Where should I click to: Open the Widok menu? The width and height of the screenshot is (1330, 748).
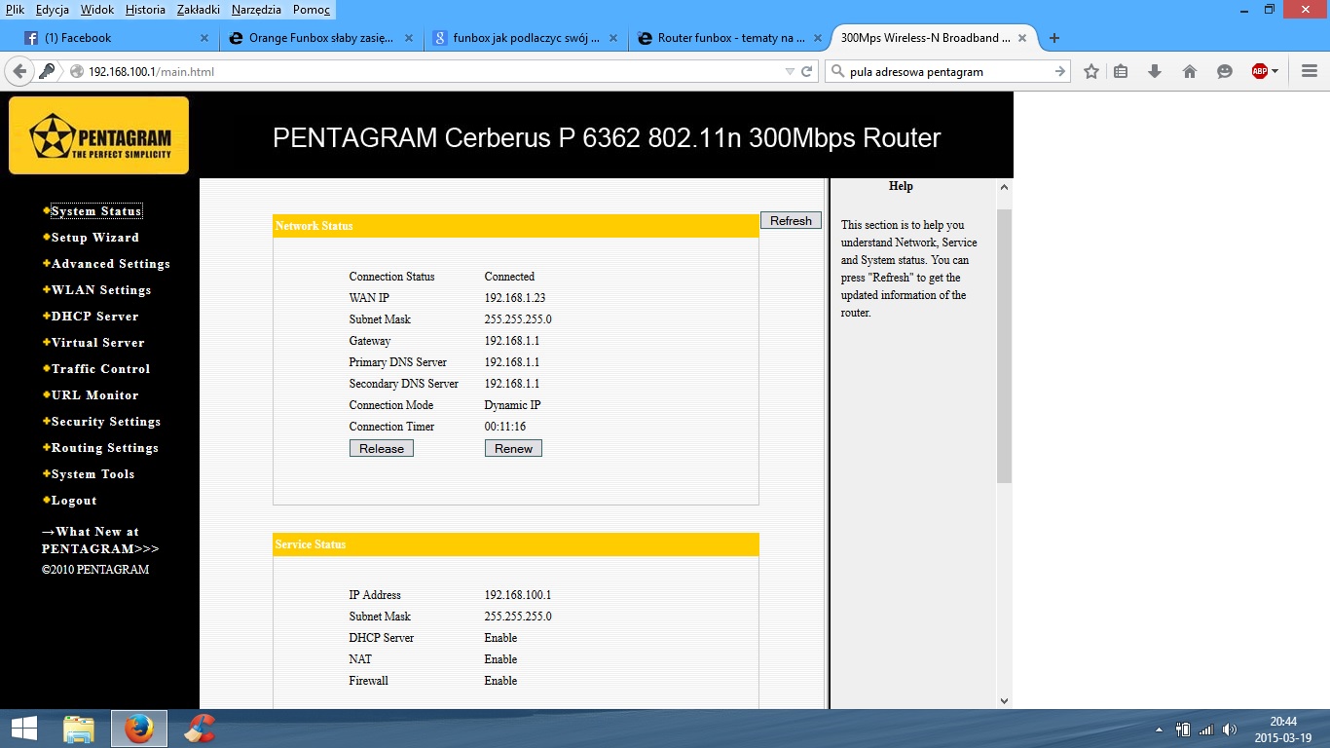click(97, 10)
